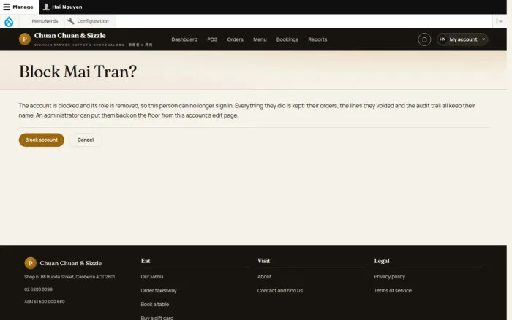The width and height of the screenshot is (512, 320).
Task: Click the Eat footer heading
Action: [146, 261]
